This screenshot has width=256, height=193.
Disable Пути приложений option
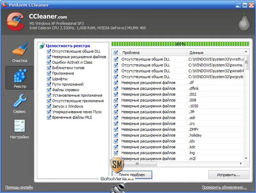coord(49,85)
